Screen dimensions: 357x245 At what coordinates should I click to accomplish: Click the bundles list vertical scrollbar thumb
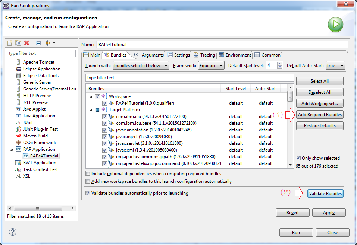pos(290,96)
